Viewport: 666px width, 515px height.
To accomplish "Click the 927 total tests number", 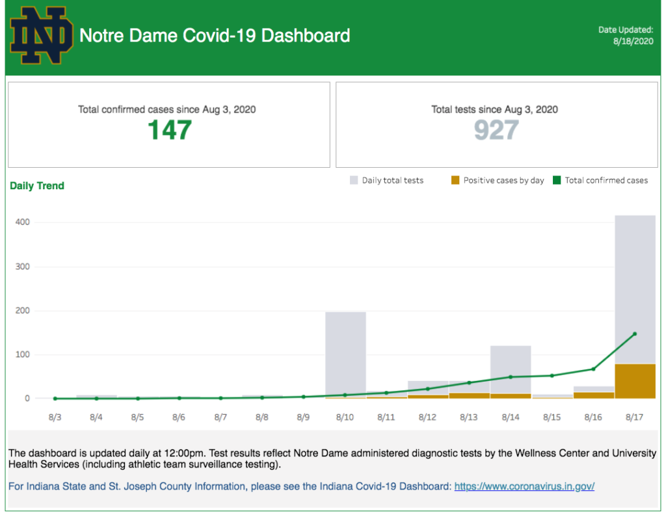I will click(496, 130).
